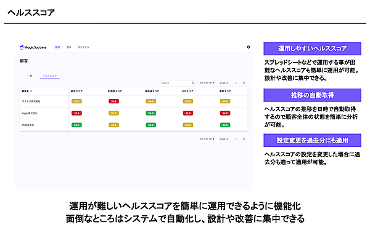
Task: Click the 推移の自動取得 banner
Action: click(x=312, y=95)
